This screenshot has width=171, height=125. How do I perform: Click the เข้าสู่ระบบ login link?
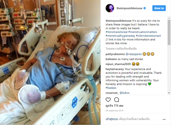point(112,119)
